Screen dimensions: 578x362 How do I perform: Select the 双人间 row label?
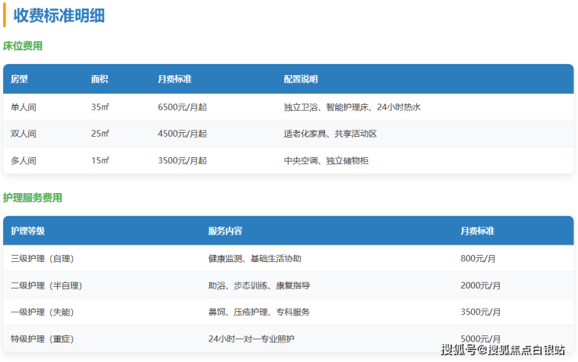pyautogui.click(x=23, y=134)
